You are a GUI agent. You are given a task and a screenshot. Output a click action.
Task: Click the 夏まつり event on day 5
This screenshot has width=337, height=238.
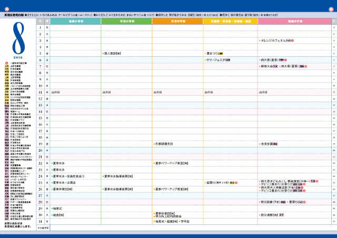coord(214,53)
